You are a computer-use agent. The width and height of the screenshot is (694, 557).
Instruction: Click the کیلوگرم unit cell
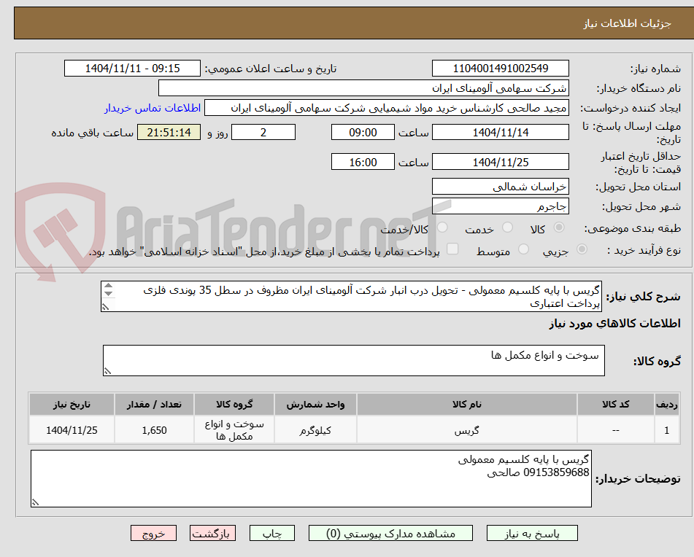coord(315,430)
